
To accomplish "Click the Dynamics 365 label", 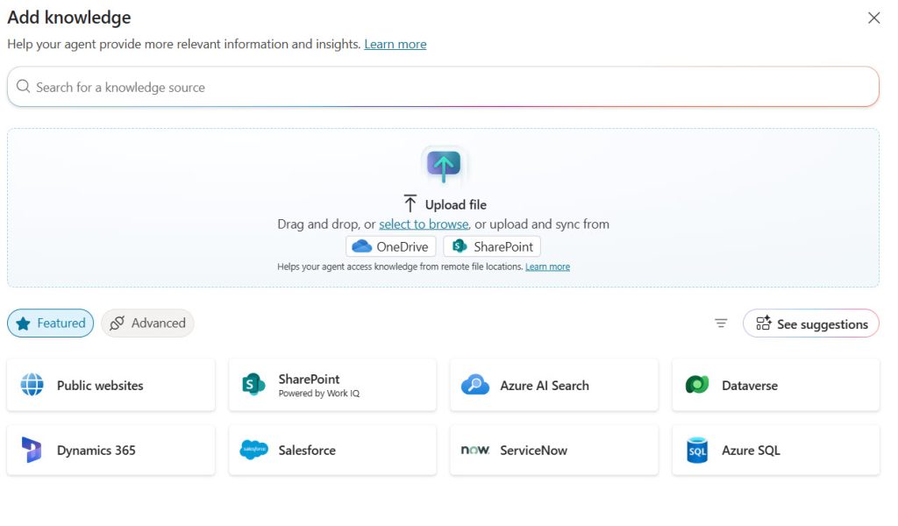I will coord(96,451).
